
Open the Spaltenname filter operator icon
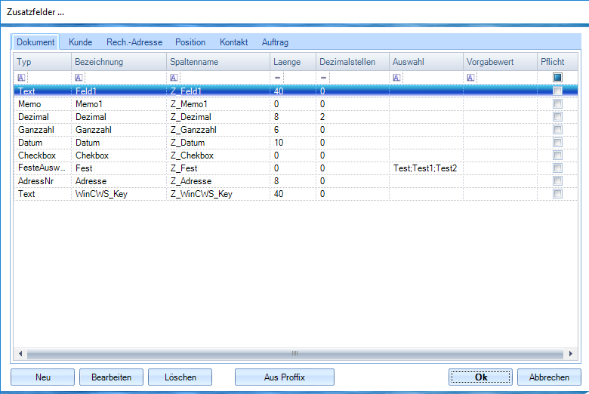click(174, 78)
